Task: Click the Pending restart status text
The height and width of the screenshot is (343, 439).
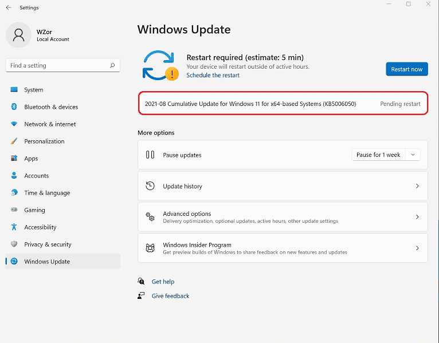Action: tap(400, 104)
